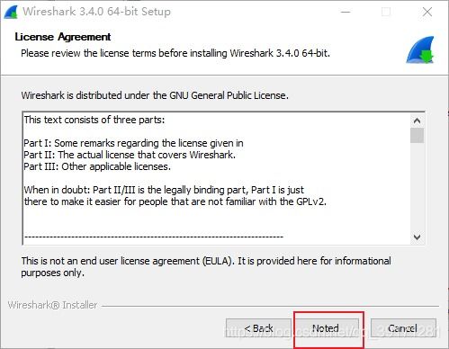The image size is (449, 349).
Task: Click the 'Part III: Other applicable licenses.' line
Action: 97,166
